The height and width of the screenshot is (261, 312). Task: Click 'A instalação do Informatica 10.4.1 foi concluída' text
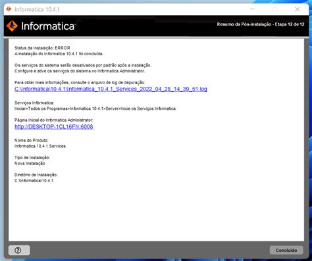[59, 54]
